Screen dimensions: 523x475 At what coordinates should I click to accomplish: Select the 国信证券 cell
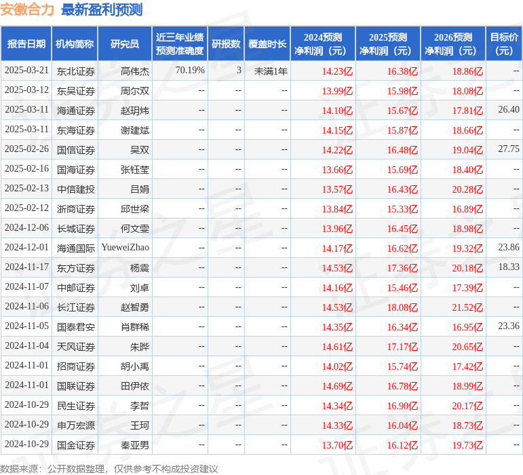(x=76, y=150)
